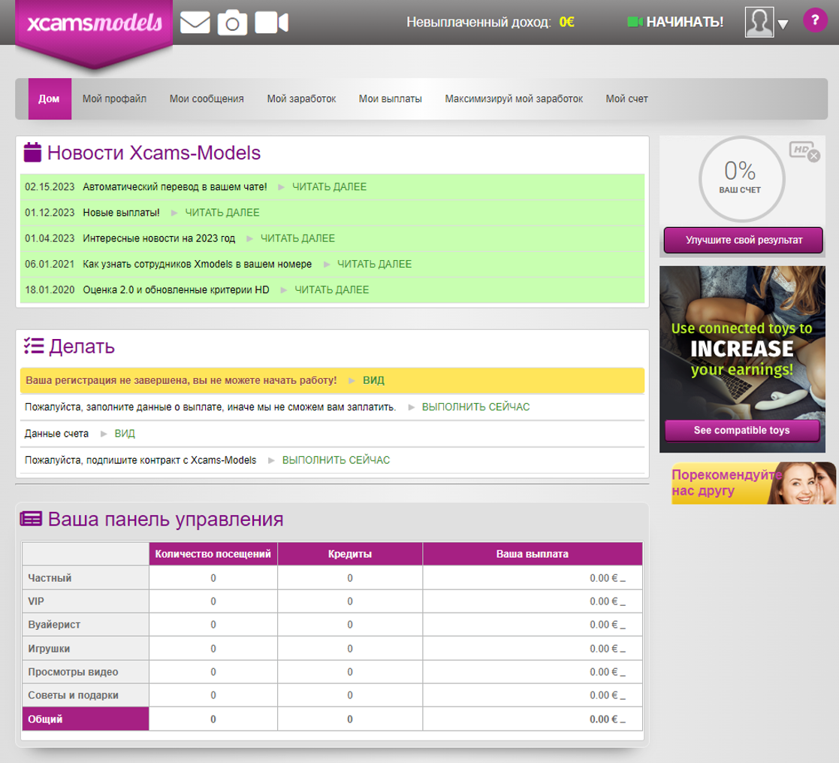Select the Частный row label
The width and height of the screenshot is (839, 763).
(x=50, y=578)
